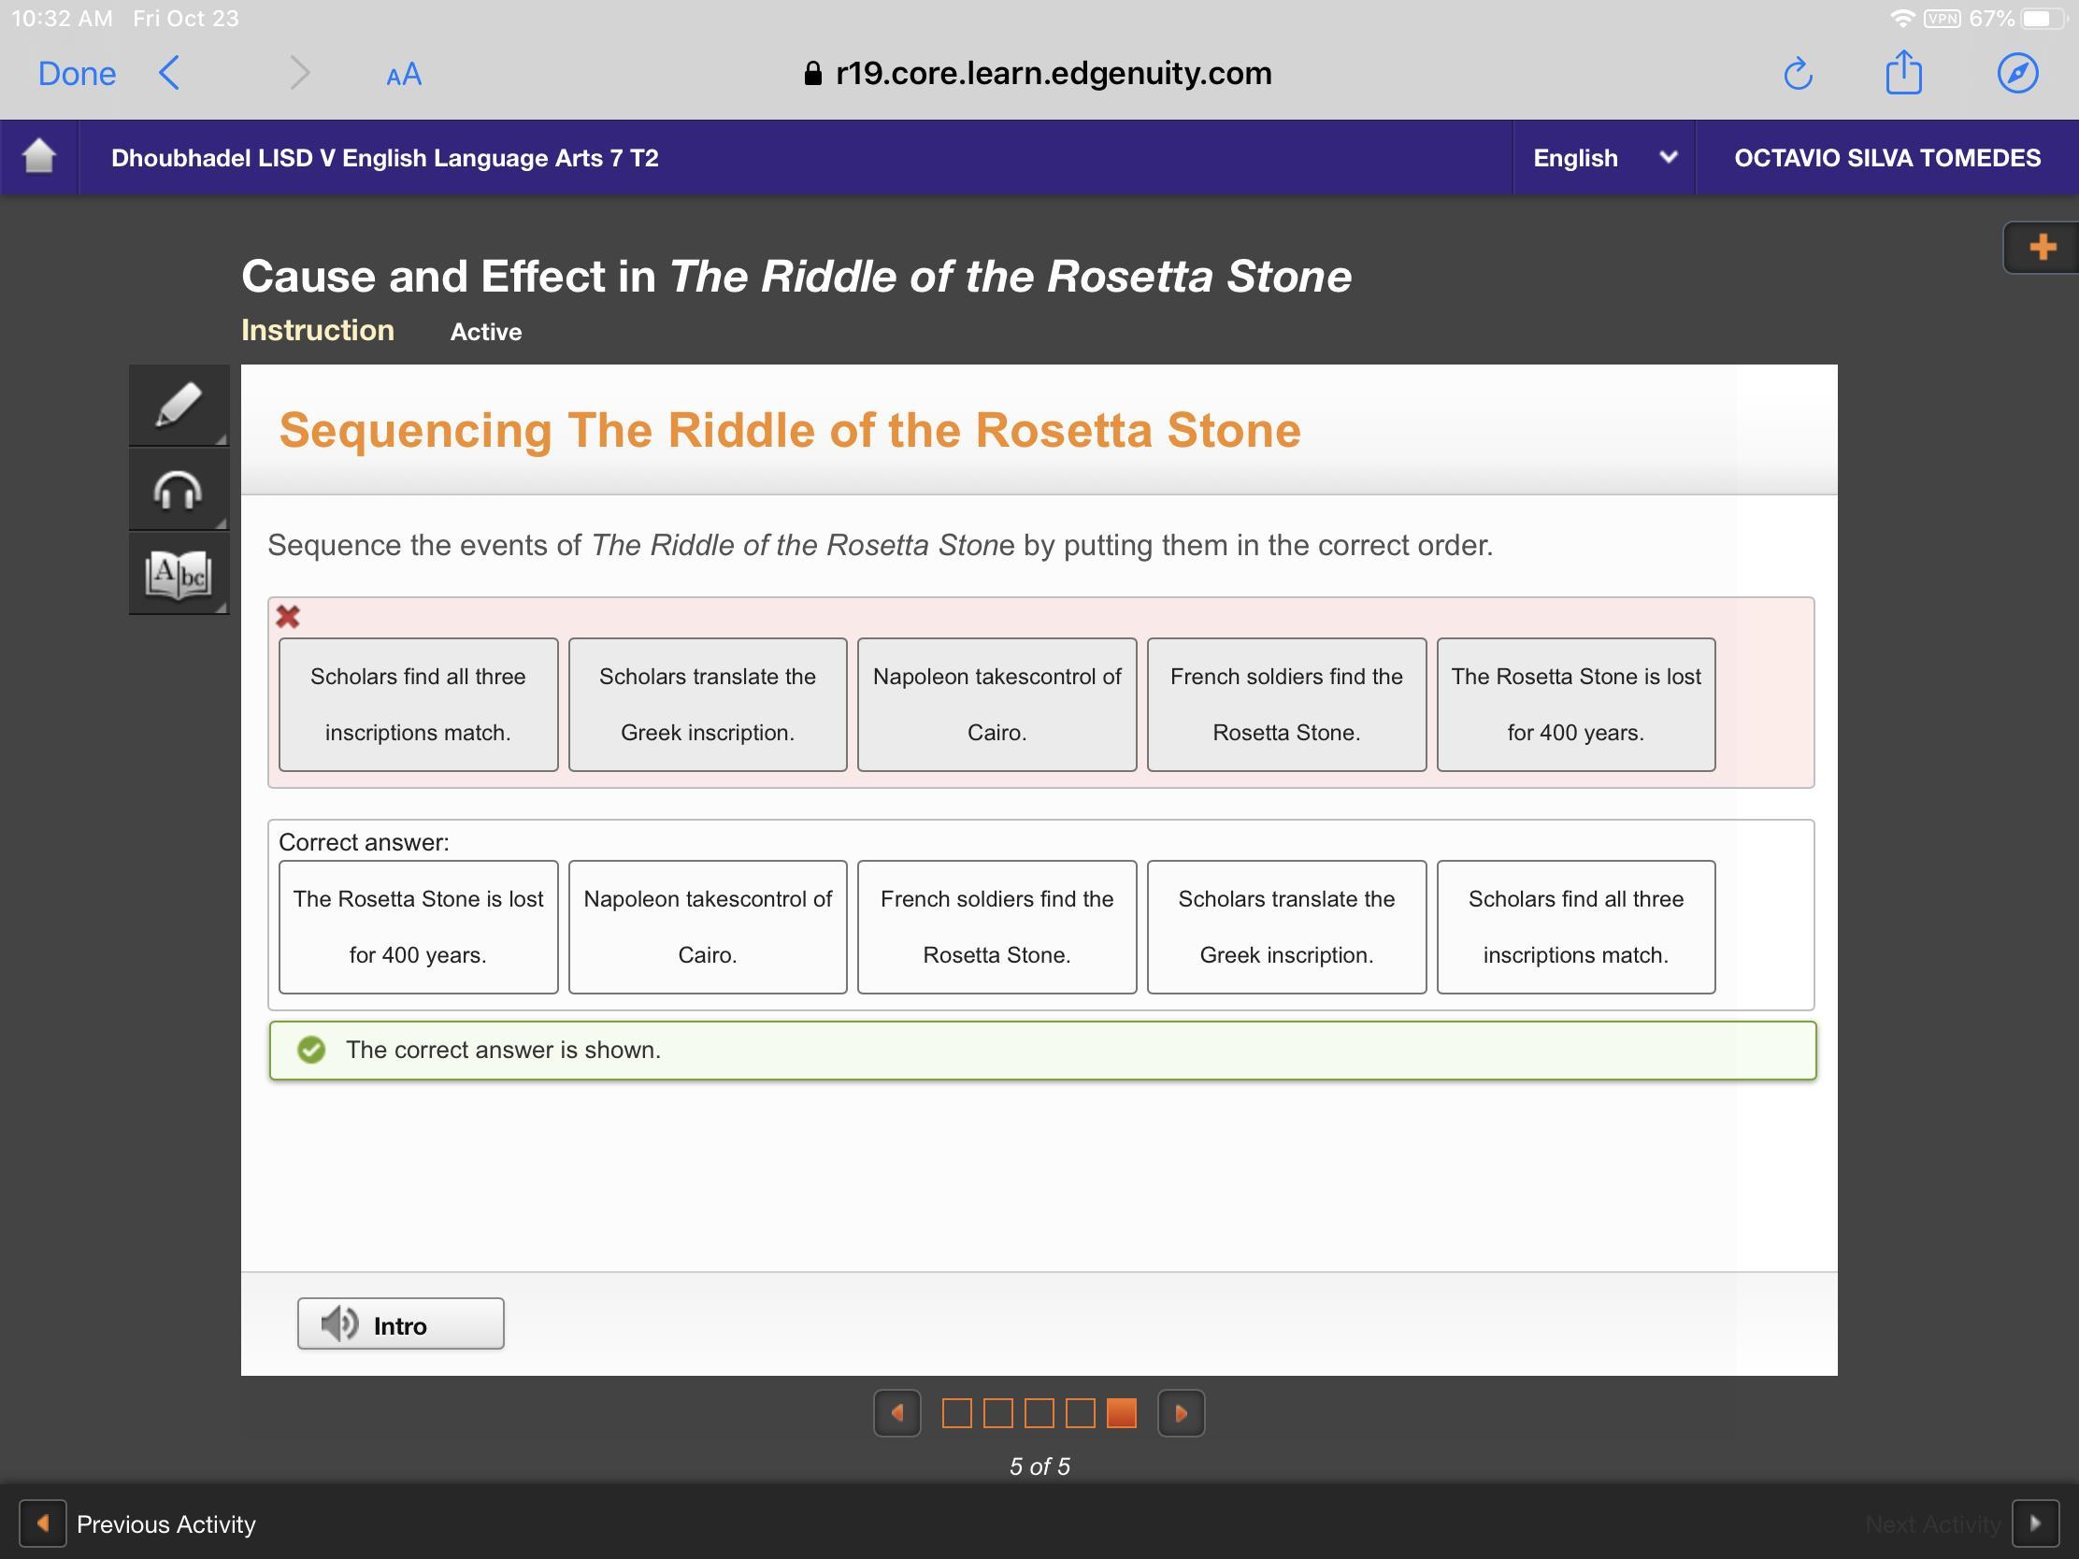Go to next slide arrow

click(1181, 1413)
